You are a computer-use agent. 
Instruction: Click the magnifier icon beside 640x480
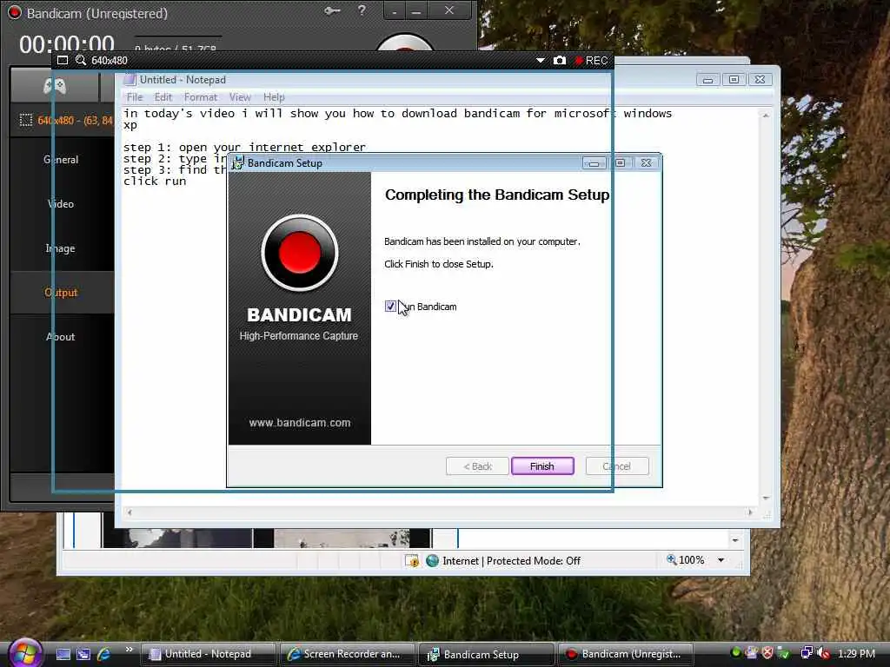click(x=81, y=60)
